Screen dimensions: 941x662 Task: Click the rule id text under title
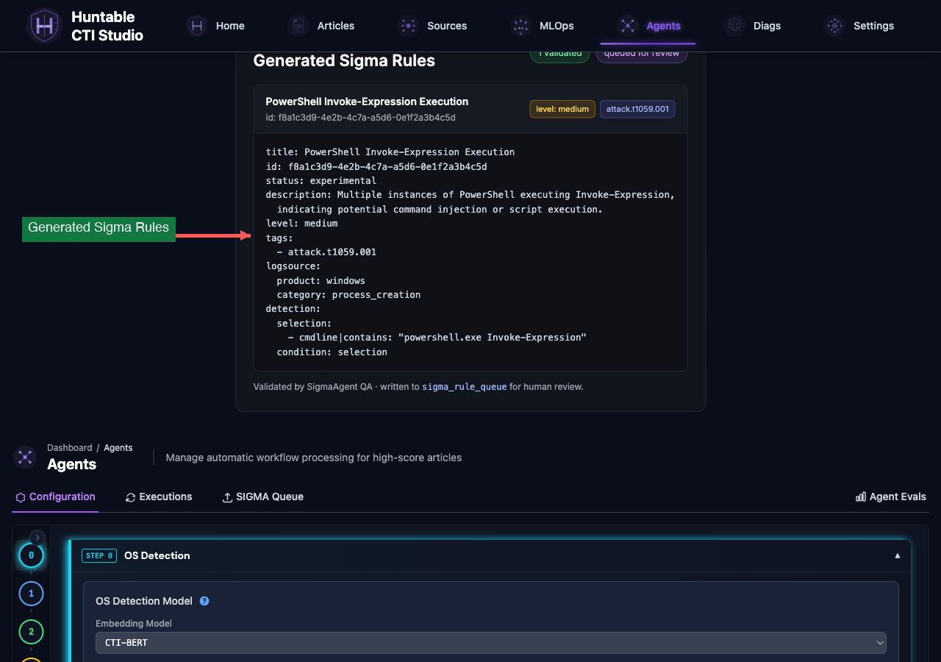360,118
